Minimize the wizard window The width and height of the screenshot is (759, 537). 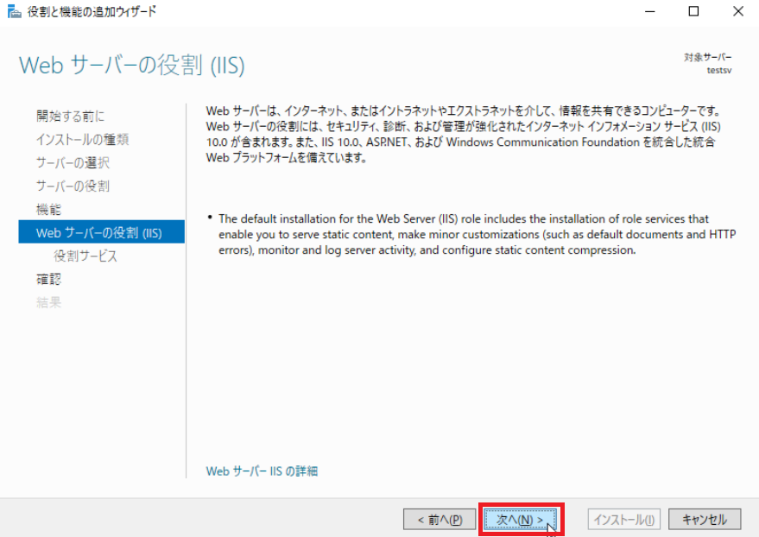coord(649,11)
